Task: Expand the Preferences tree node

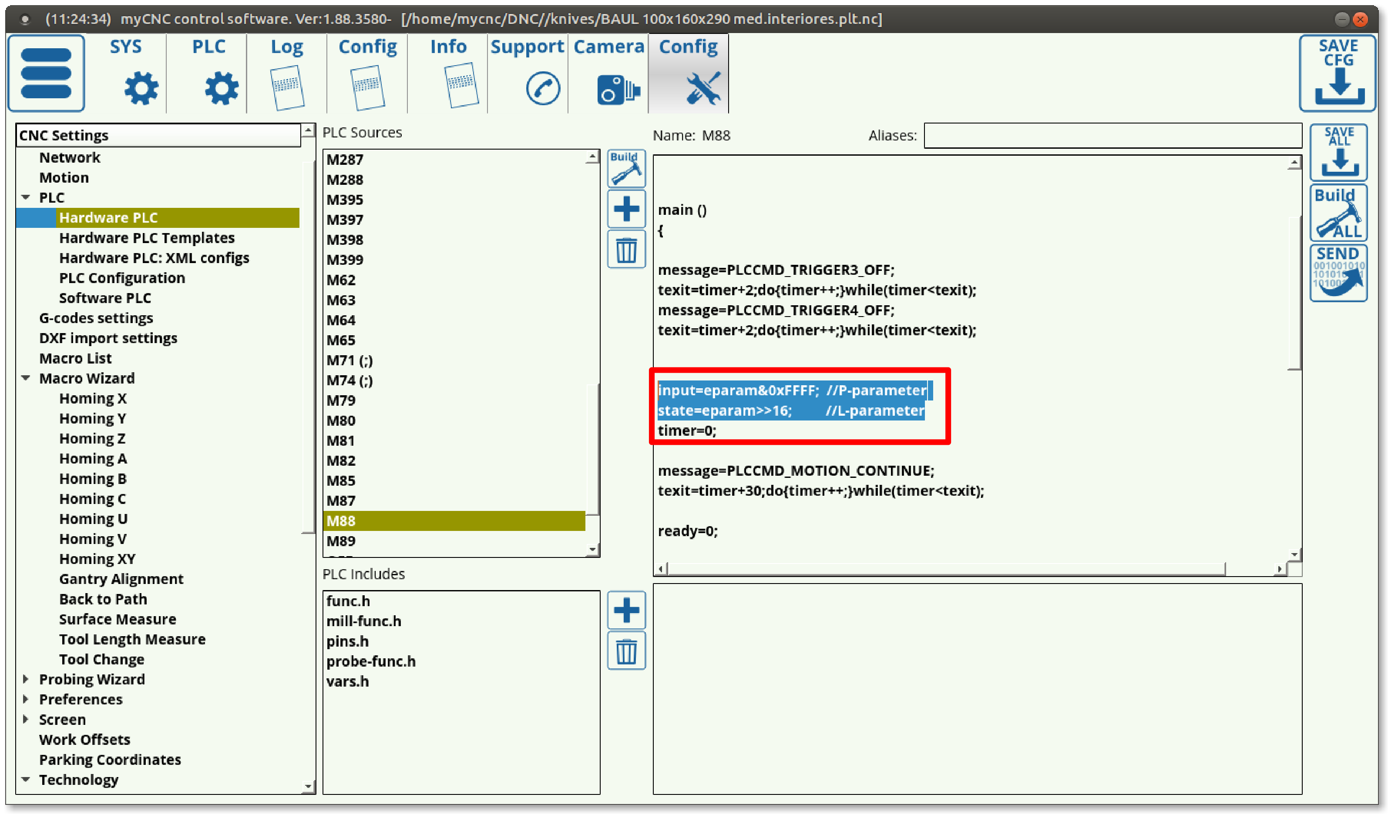Action: (x=26, y=699)
